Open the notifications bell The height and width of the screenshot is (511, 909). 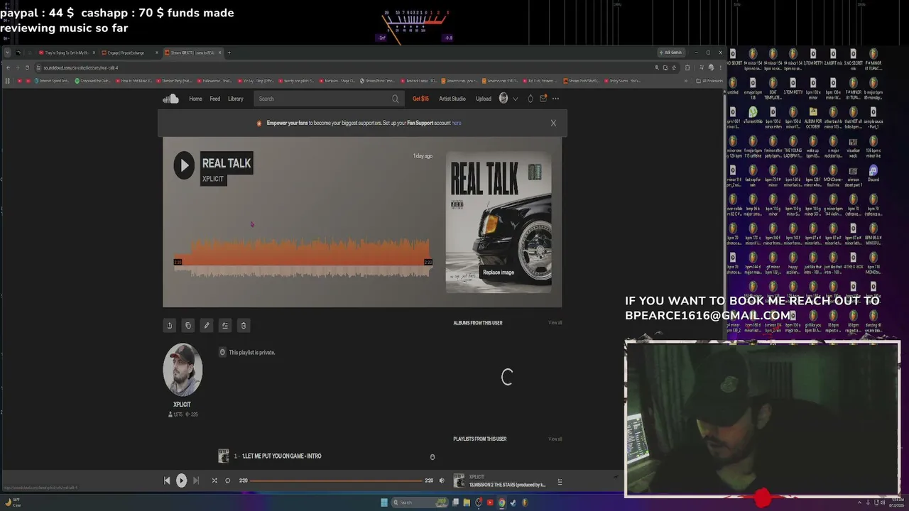[530, 99]
